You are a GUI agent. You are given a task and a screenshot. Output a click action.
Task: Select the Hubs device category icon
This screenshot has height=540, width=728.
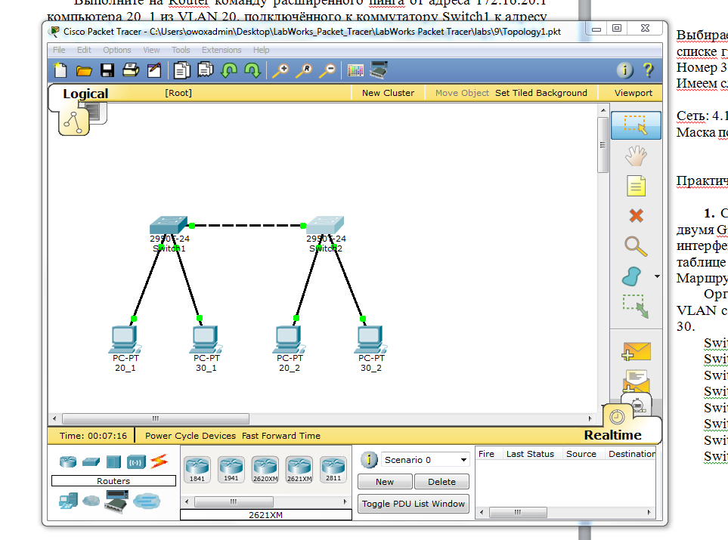tap(113, 462)
